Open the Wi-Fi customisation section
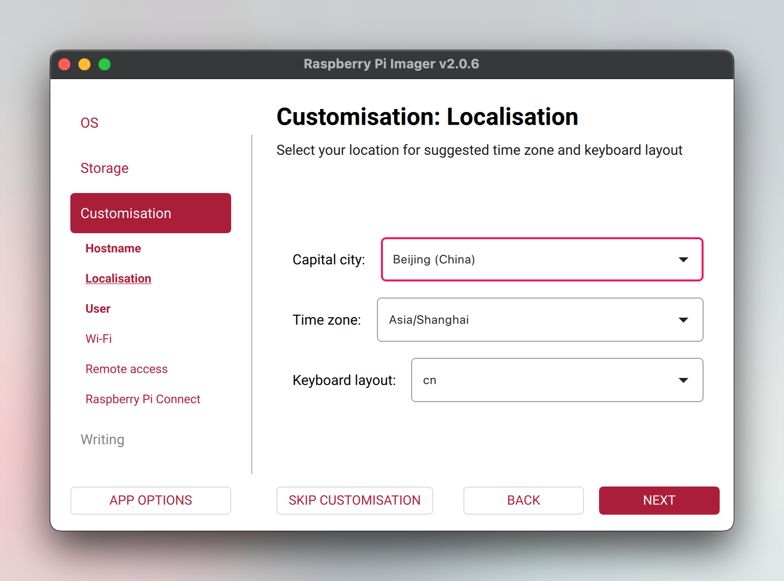The height and width of the screenshot is (581, 784). (x=99, y=339)
